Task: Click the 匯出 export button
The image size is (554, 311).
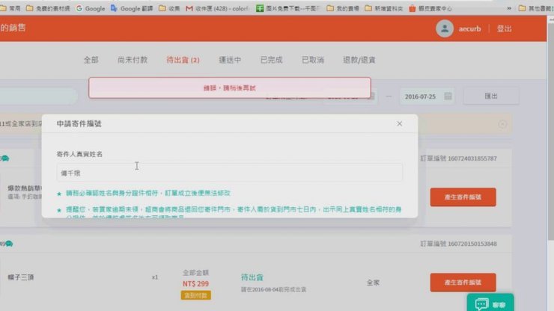Action: point(491,96)
